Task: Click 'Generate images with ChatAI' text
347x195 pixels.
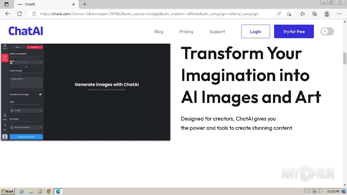Action: click(x=107, y=84)
